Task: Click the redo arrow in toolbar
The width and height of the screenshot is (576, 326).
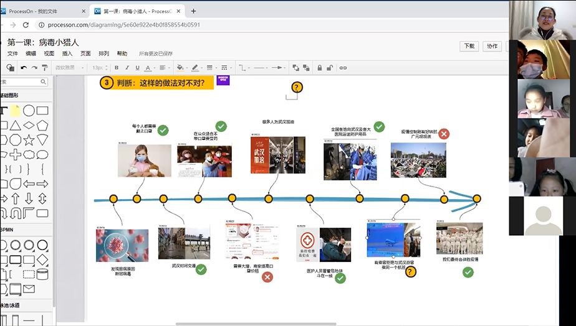Action: click(x=34, y=67)
